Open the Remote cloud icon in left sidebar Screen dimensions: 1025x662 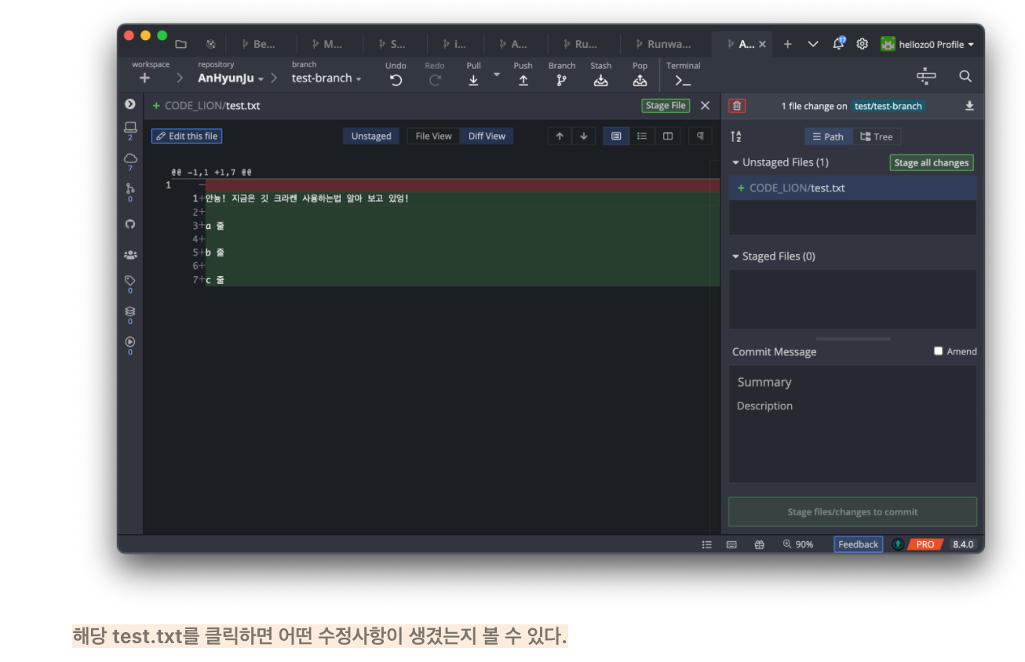tap(130, 158)
